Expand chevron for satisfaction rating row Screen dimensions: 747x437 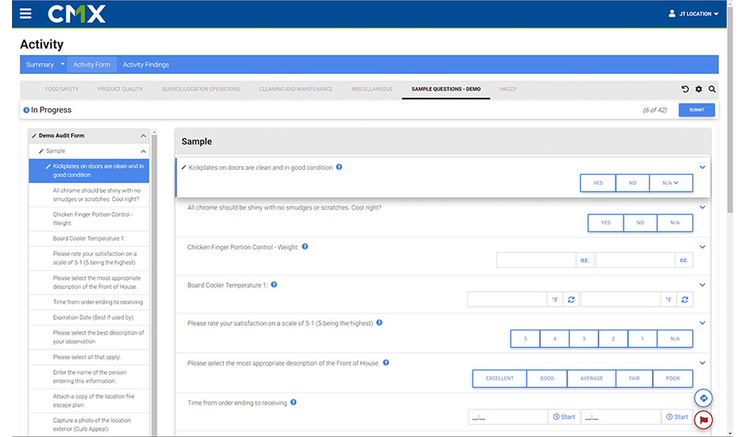[702, 323]
